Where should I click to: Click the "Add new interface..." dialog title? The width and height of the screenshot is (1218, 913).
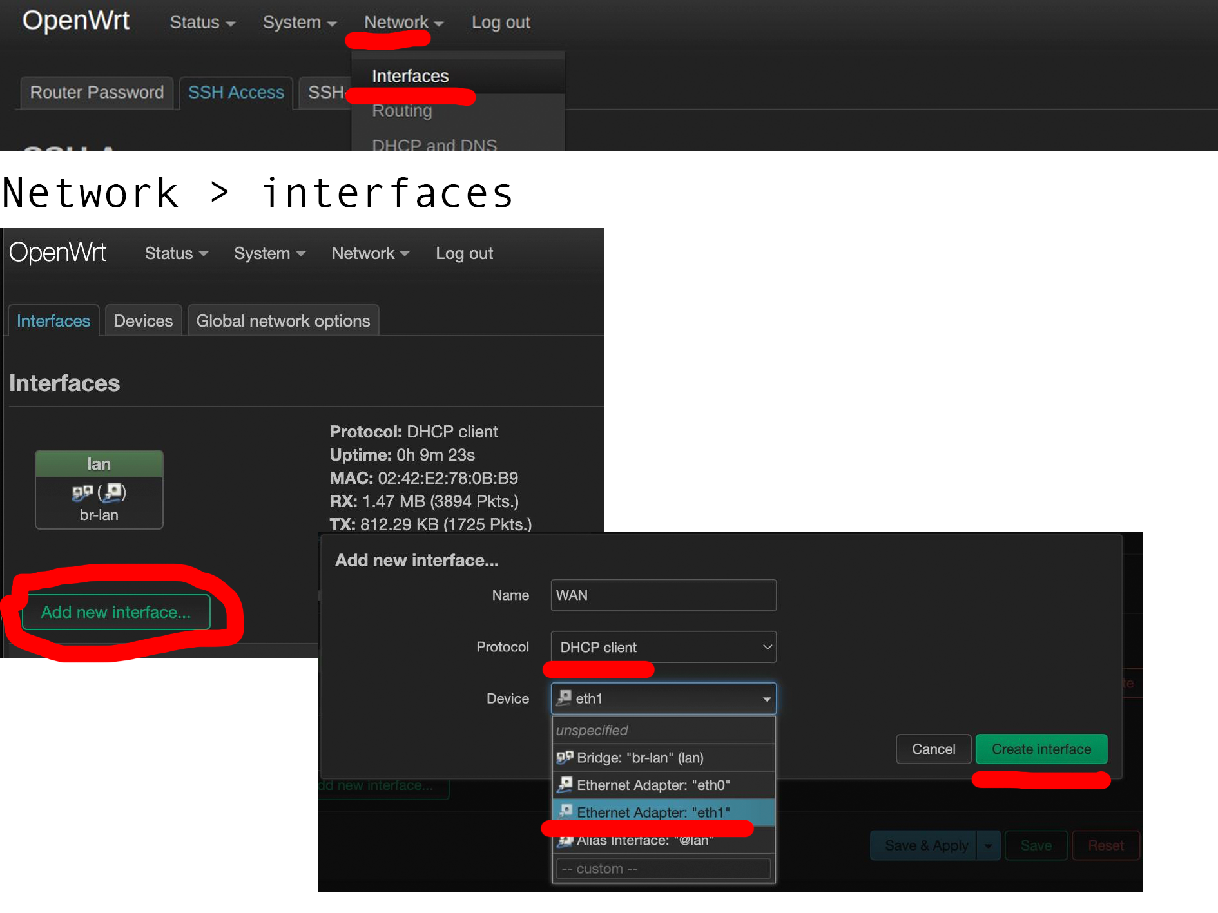point(417,561)
